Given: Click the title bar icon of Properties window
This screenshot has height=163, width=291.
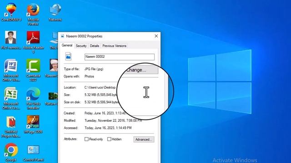Looking at the screenshot, I should [63, 36].
